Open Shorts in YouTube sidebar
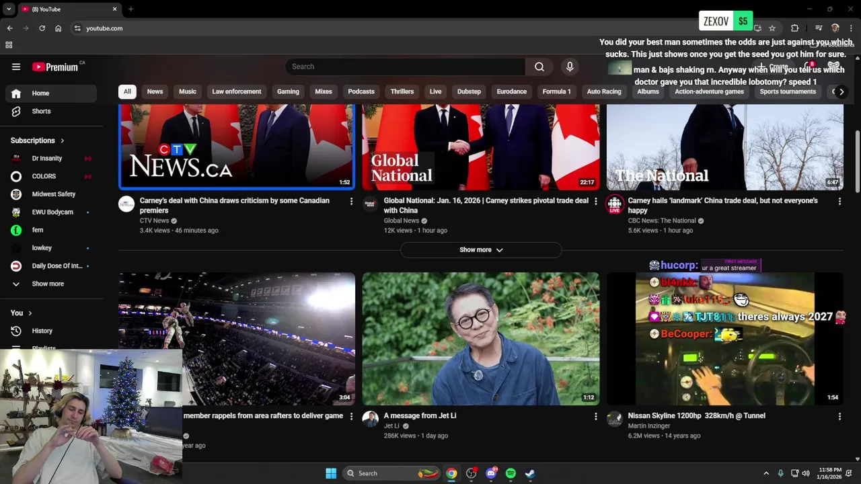Viewport: 861px width, 484px height. point(51,111)
